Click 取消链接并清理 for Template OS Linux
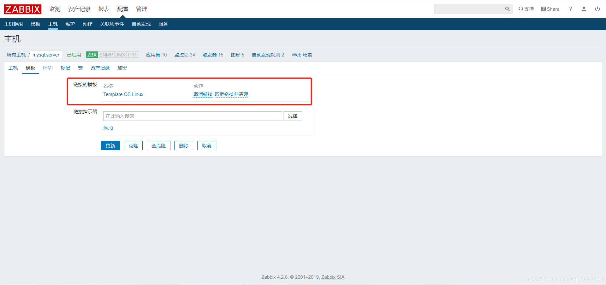 click(231, 94)
